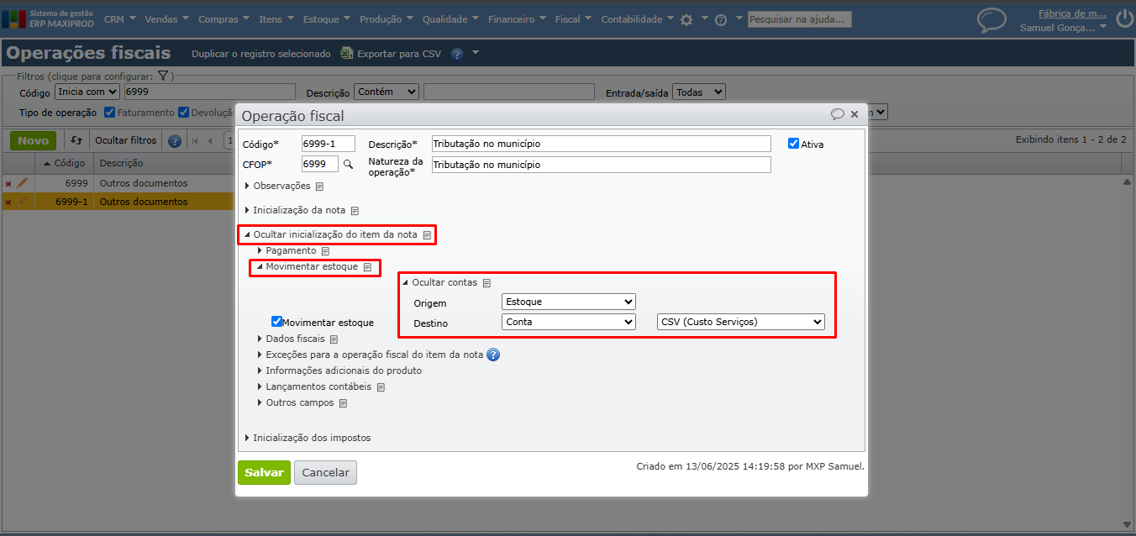The image size is (1136, 536).
Task: Open the help question mark in menu bar
Action: (721, 20)
